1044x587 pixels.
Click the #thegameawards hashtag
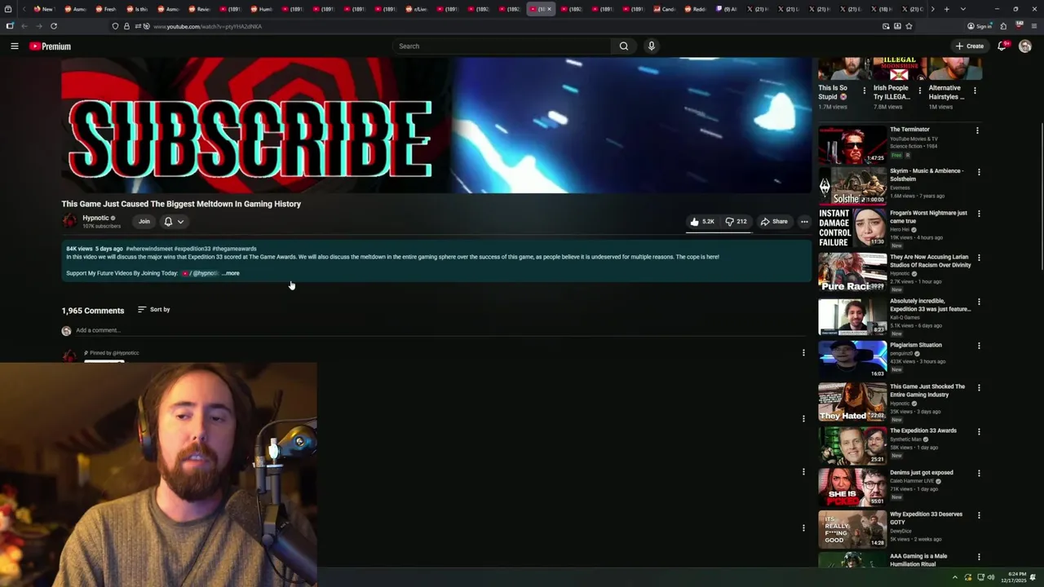pyautogui.click(x=234, y=249)
